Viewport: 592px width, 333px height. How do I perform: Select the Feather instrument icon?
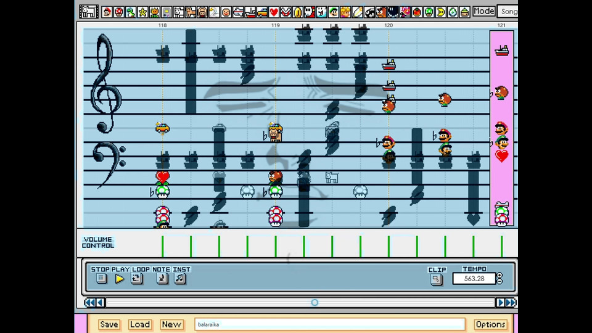pyautogui.click(x=358, y=12)
